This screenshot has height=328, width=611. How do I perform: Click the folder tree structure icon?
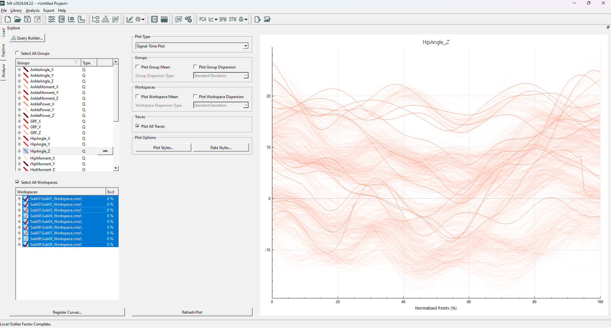point(96,19)
